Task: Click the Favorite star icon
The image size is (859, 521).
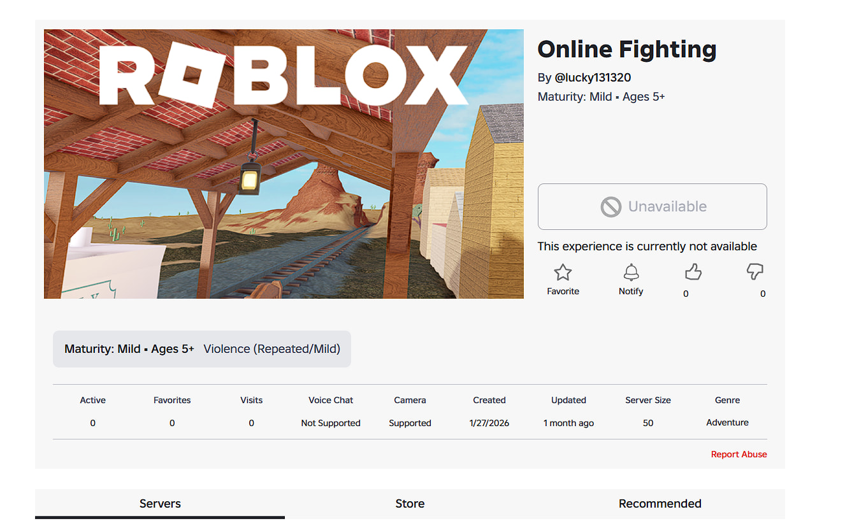Action: pyautogui.click(x=563, y=273)
